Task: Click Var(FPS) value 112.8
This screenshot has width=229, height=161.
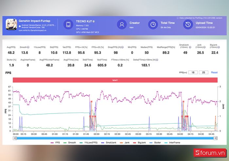Action: click(67, 53)
